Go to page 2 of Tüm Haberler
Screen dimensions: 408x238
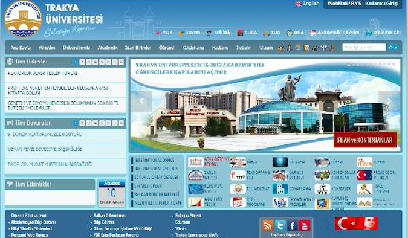(x=82, y=62)
